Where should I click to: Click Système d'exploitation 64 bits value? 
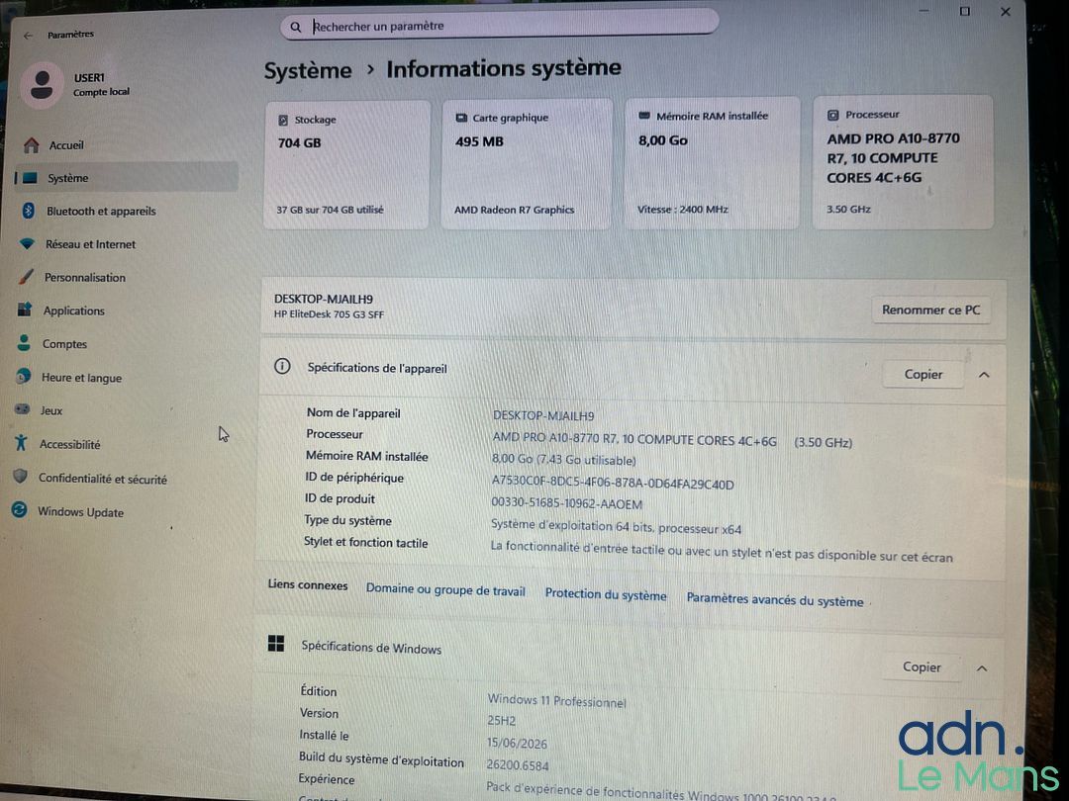[x=616, y=526]
